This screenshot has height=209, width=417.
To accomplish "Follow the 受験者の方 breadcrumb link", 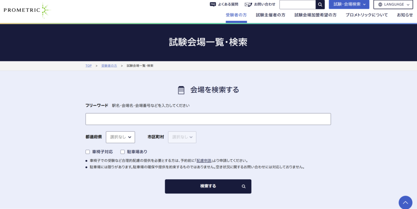I will pos(109,66).
